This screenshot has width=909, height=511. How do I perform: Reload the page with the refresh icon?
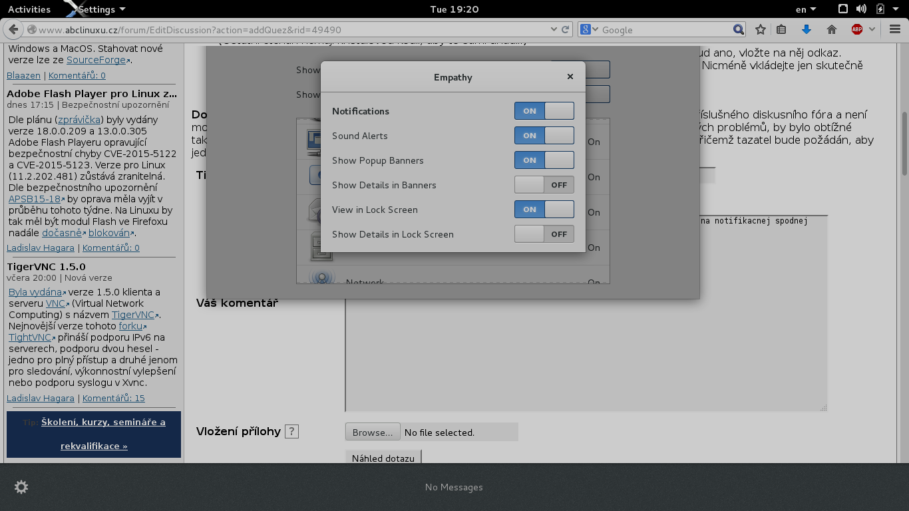click(x=566, y=29)
